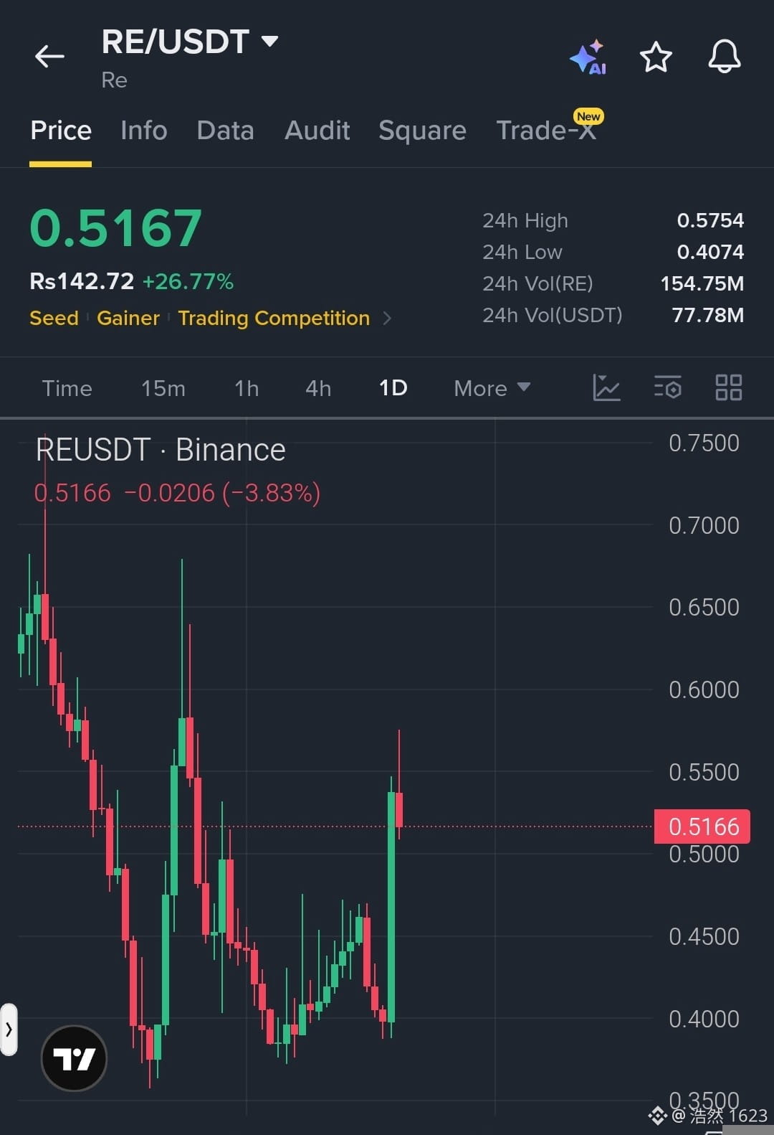Image resolution: width=774 pixels, height=1135 pixels.
Task: Open the grid layout icon
Action: pyautogui.click(x=728, y=387)
